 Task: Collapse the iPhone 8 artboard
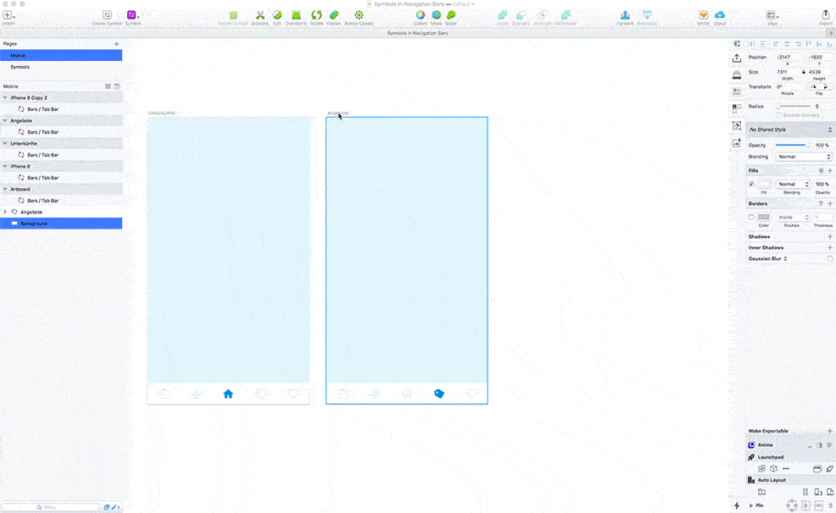point(5,167)
